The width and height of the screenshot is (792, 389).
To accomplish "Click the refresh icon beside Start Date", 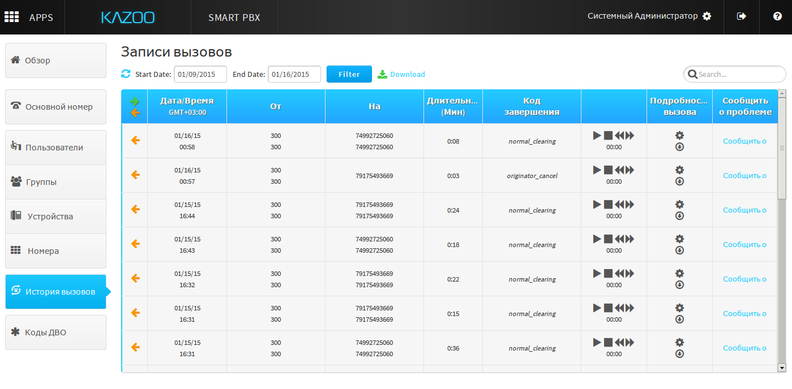I will [x=126, y=74].
